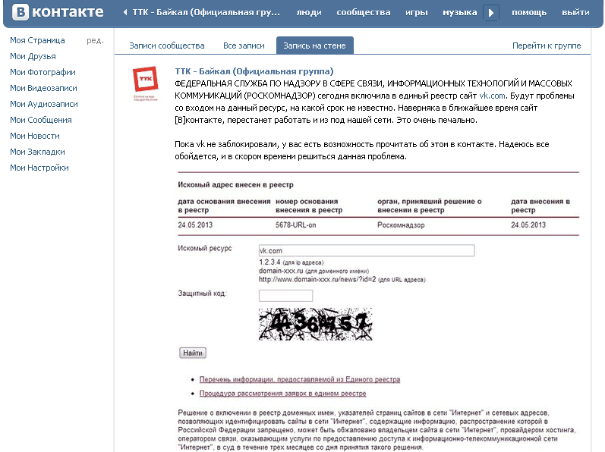The height and width of the screenshot is (452, 605).
Task: Click the captcha image 4436475
Action: pos(315,324)
